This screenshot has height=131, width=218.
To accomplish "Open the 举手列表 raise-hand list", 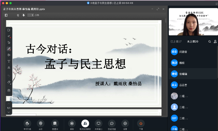I will coord(27,123).
